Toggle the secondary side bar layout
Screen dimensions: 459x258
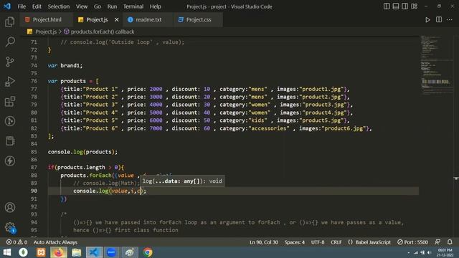coord(404,6)
